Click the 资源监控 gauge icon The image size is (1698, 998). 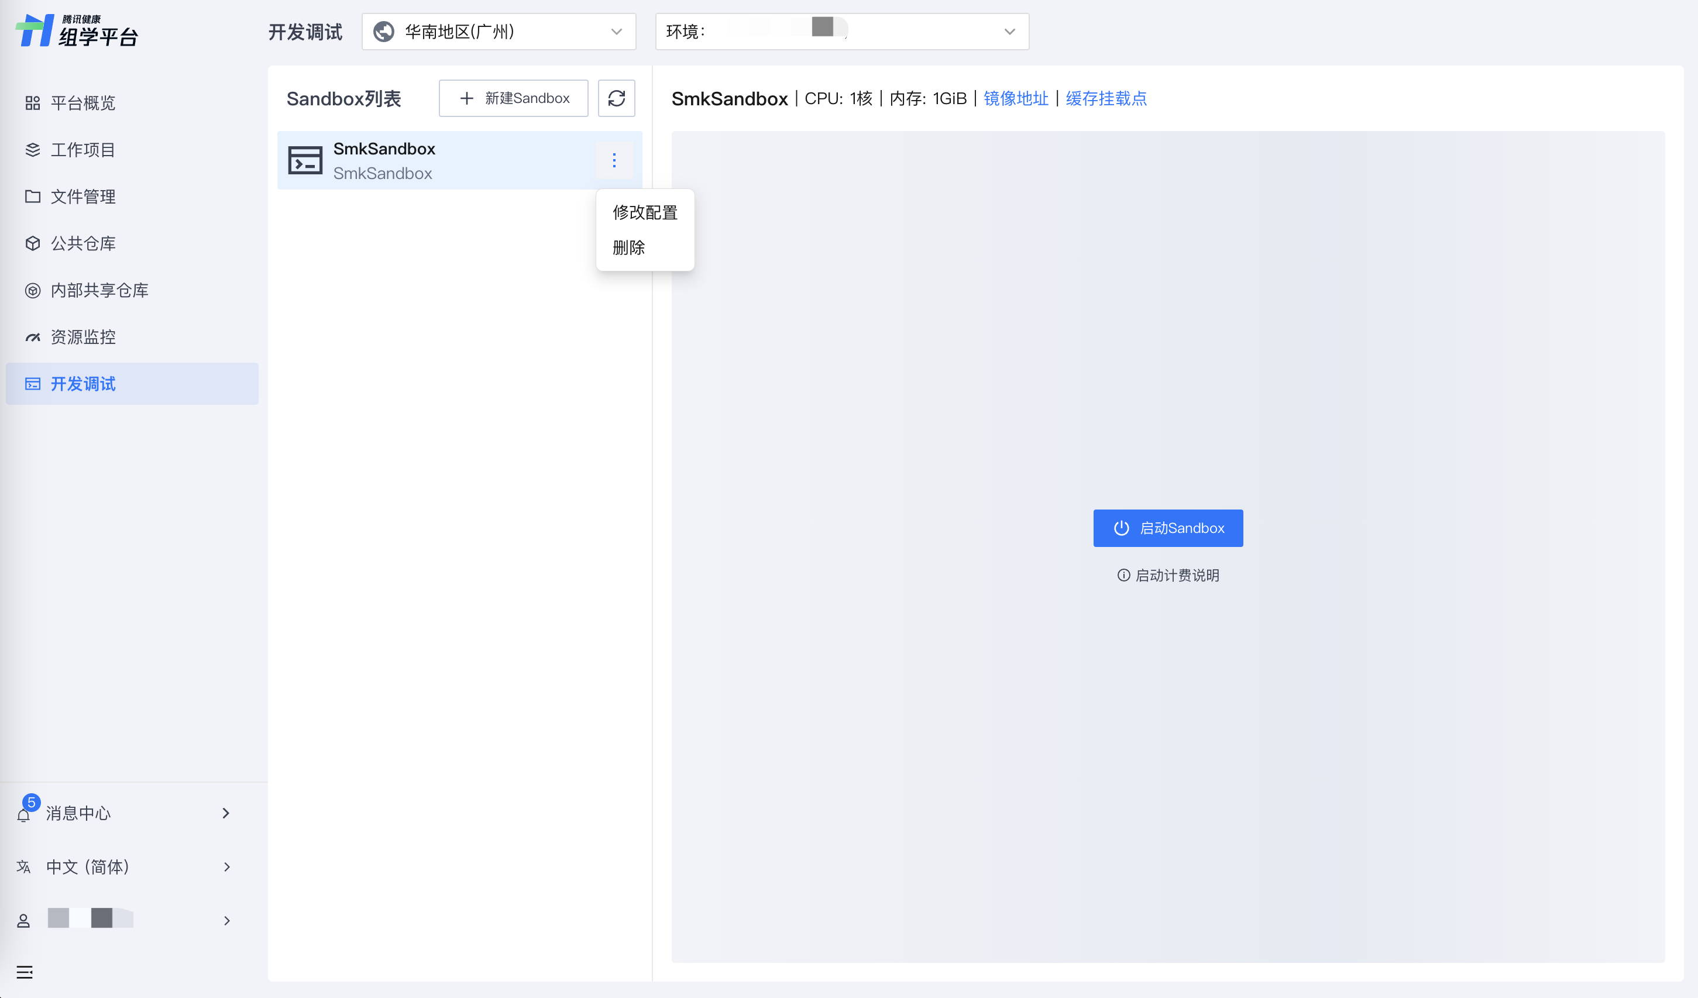pos(32,337)
